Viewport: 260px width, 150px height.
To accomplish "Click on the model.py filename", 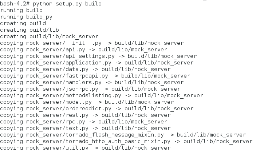I will tap(79, 102).
